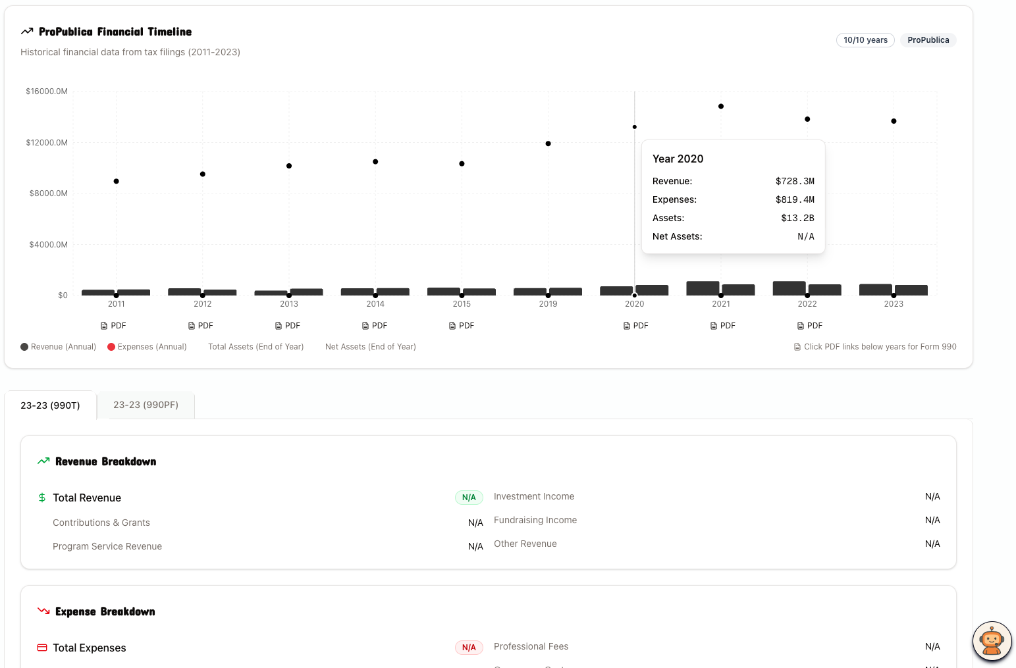Click the Program Service Revenue row label
The width and height of the screenshot is (1016, 668).
(x=107, y=546)
